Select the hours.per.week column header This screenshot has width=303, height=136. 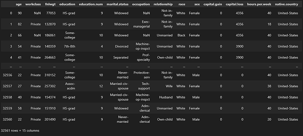coord(258,5)
